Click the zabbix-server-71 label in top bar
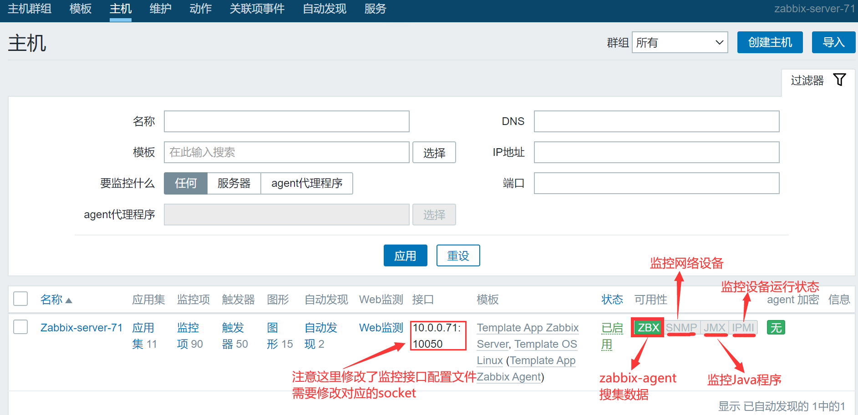The image size is (858, 415). 815,9
